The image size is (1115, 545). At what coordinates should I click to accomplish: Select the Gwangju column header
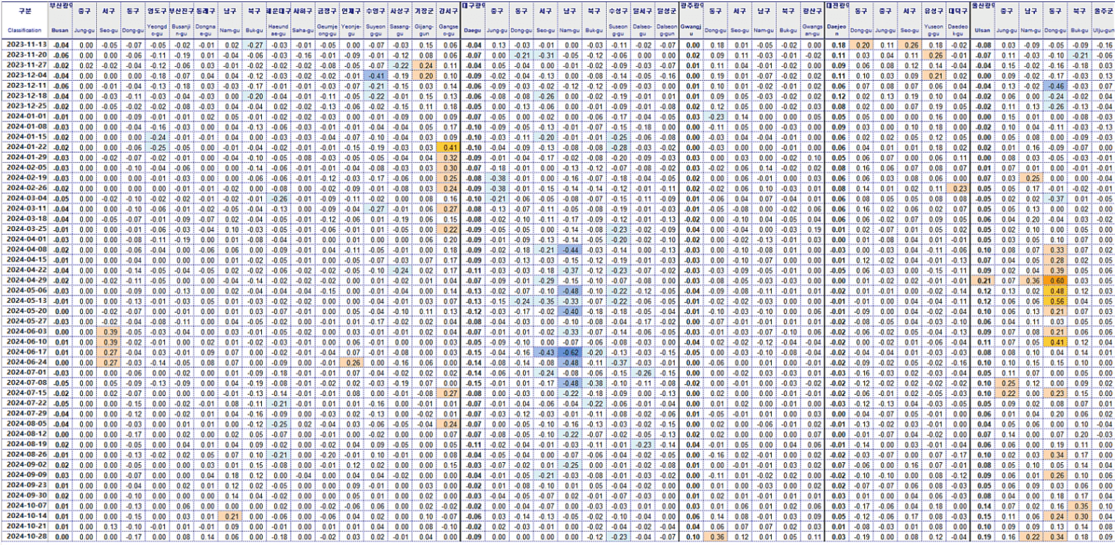click(692, 31)
